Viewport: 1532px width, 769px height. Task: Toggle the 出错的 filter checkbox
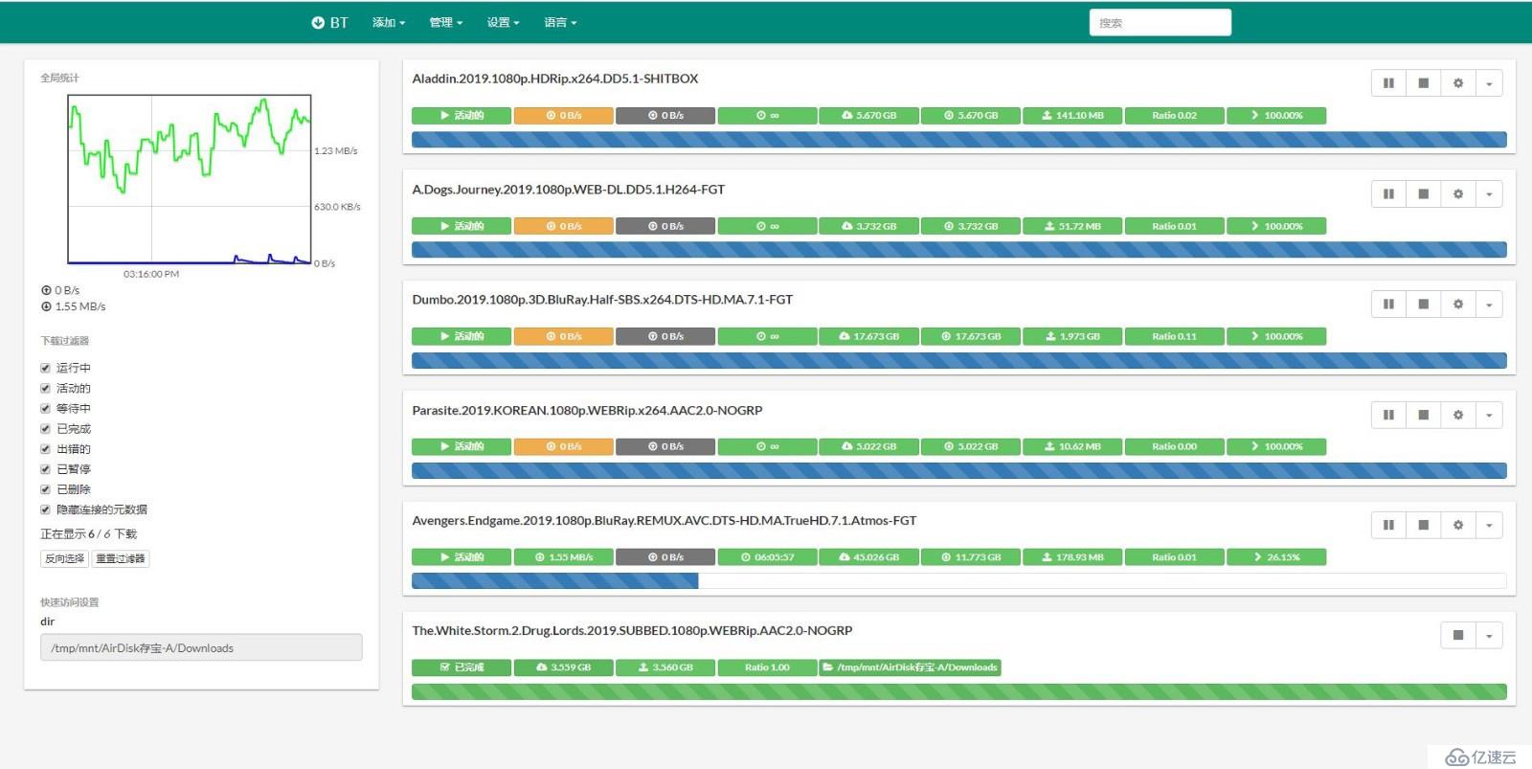(45, 449)
